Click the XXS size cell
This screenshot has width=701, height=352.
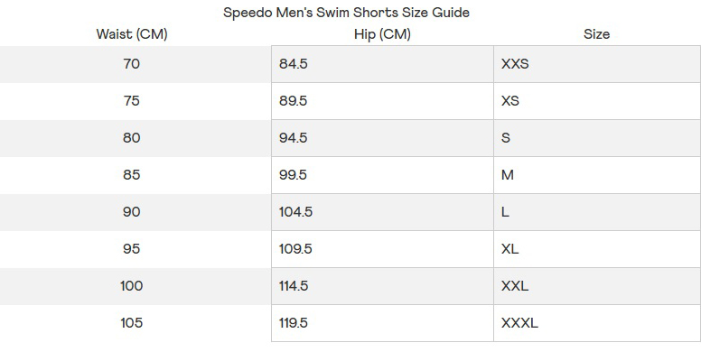[x=597, y=64]
